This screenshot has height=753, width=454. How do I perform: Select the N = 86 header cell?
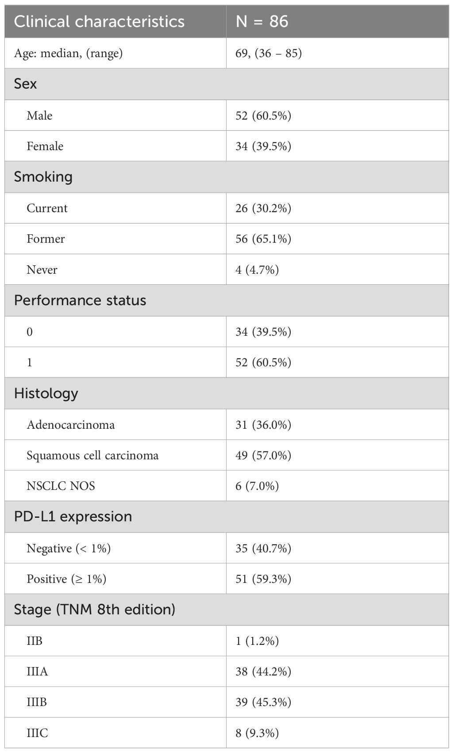tap(262, 21)
